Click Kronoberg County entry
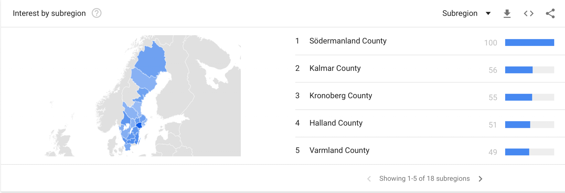This screenshot has width=565, height=193. [340, 96]
